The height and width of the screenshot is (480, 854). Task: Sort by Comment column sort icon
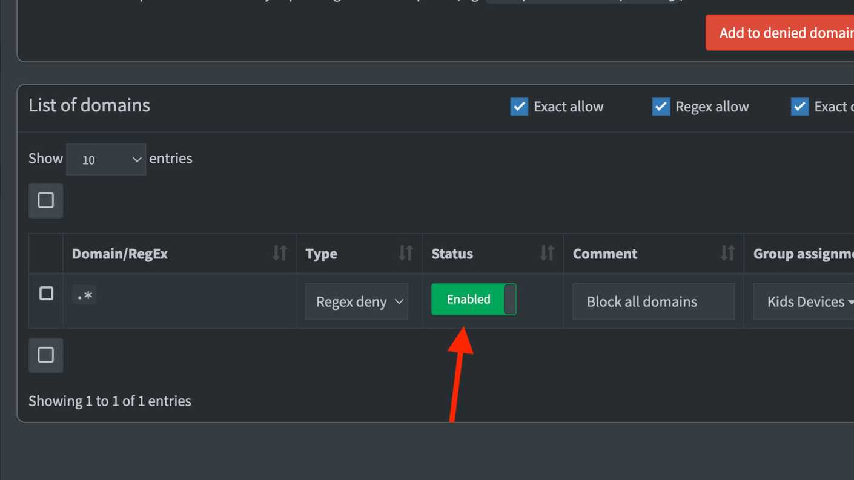tap(727, 253)
